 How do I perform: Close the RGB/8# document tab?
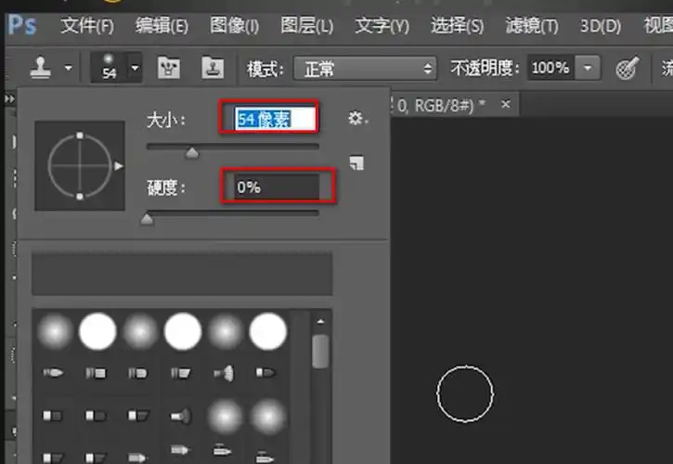[x=506, y=104]
